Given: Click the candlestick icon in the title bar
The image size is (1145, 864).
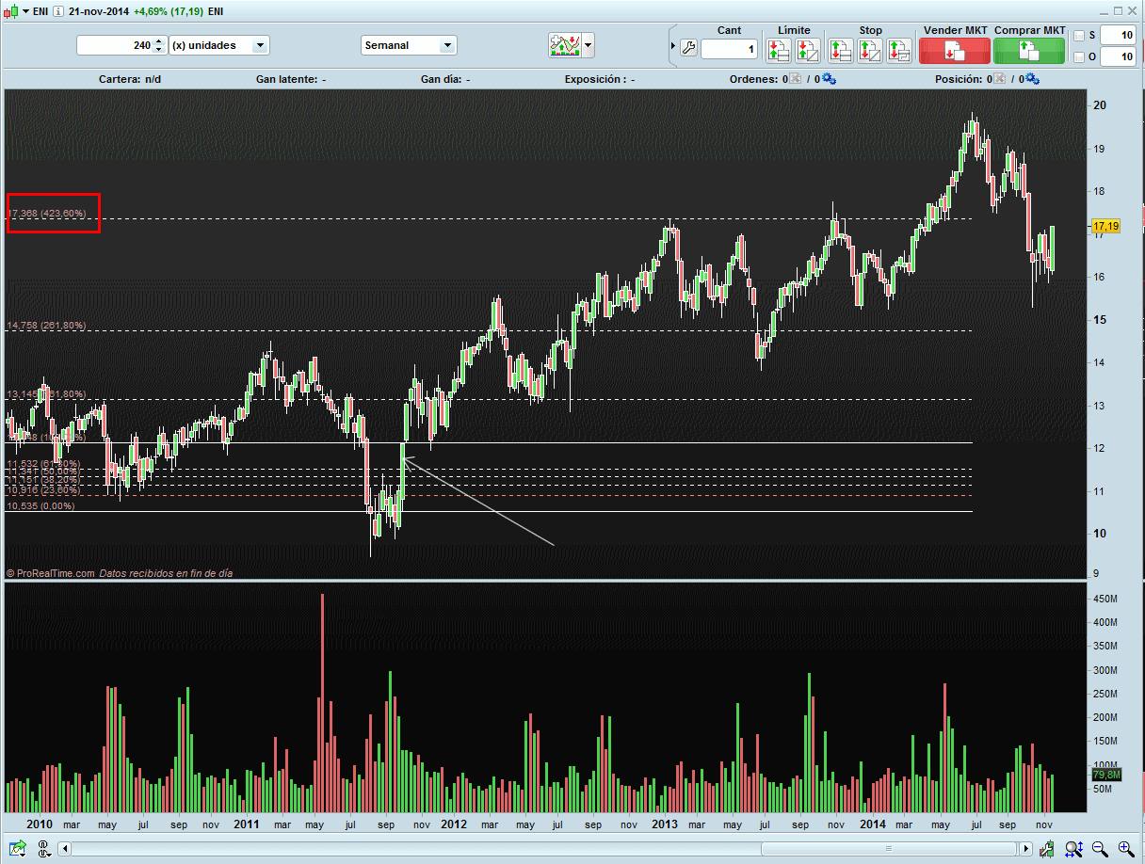Looking at the screenshot, I should click(x=10, y=10).
